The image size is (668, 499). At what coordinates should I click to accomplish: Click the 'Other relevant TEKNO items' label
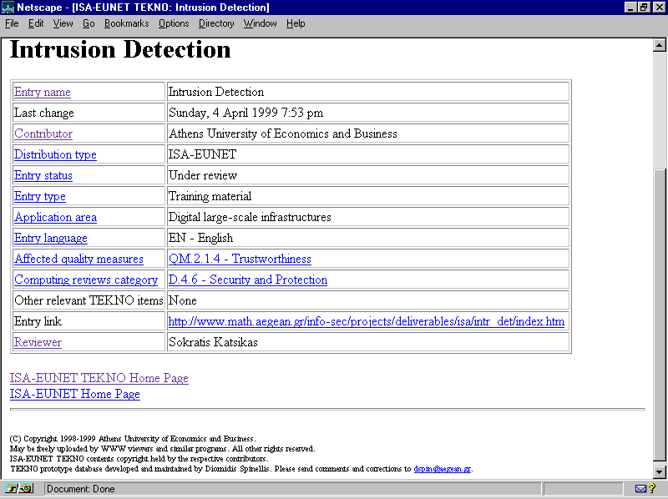tap(89, 300)
